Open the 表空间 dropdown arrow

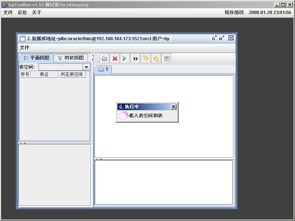[x=86, y=67]
